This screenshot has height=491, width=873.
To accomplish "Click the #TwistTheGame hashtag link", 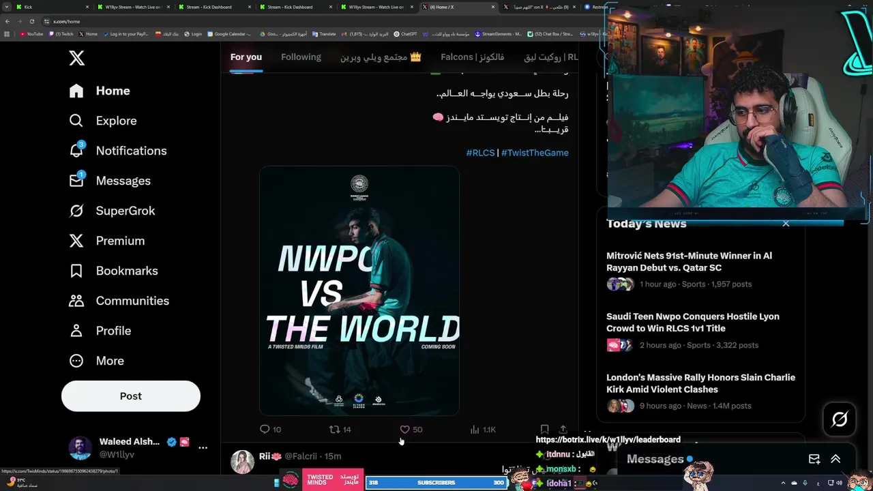I will pyautogui.click(x=535, y=153).
